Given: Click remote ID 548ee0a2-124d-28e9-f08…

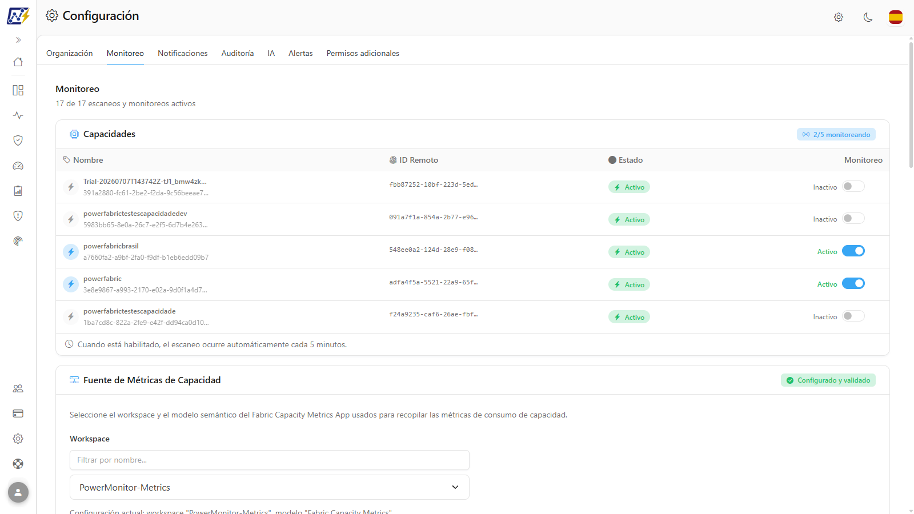Looking at the screenshot, I should (x=434, y=250).
